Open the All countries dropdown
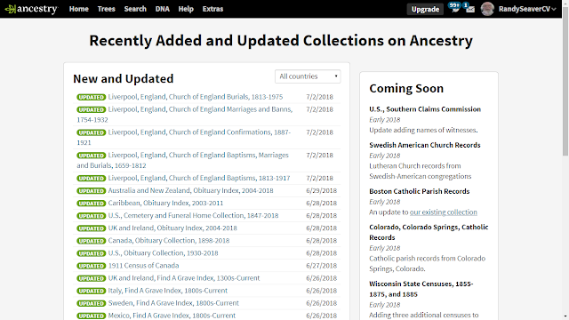This screenshot has width=569, height=320. [308, 76]
